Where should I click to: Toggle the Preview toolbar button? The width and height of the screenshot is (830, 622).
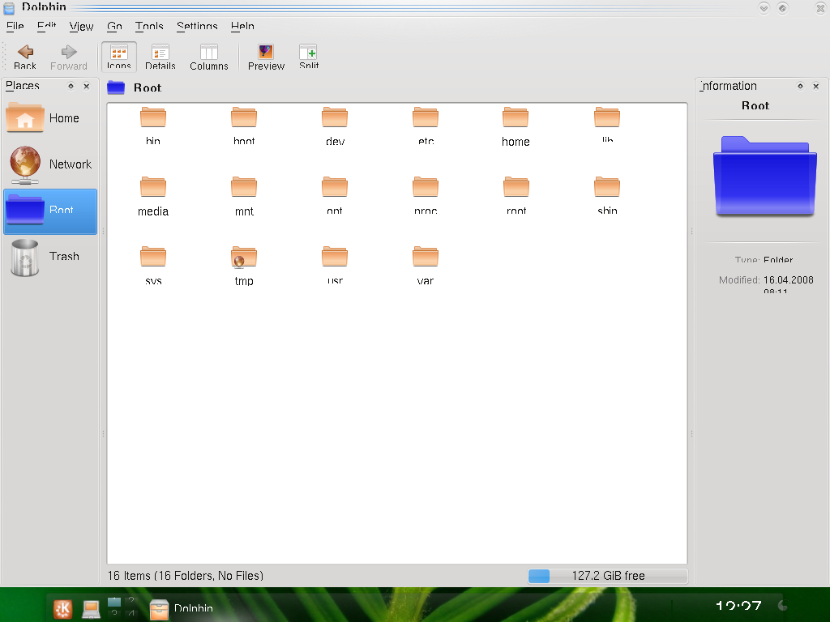pos(266,53)
